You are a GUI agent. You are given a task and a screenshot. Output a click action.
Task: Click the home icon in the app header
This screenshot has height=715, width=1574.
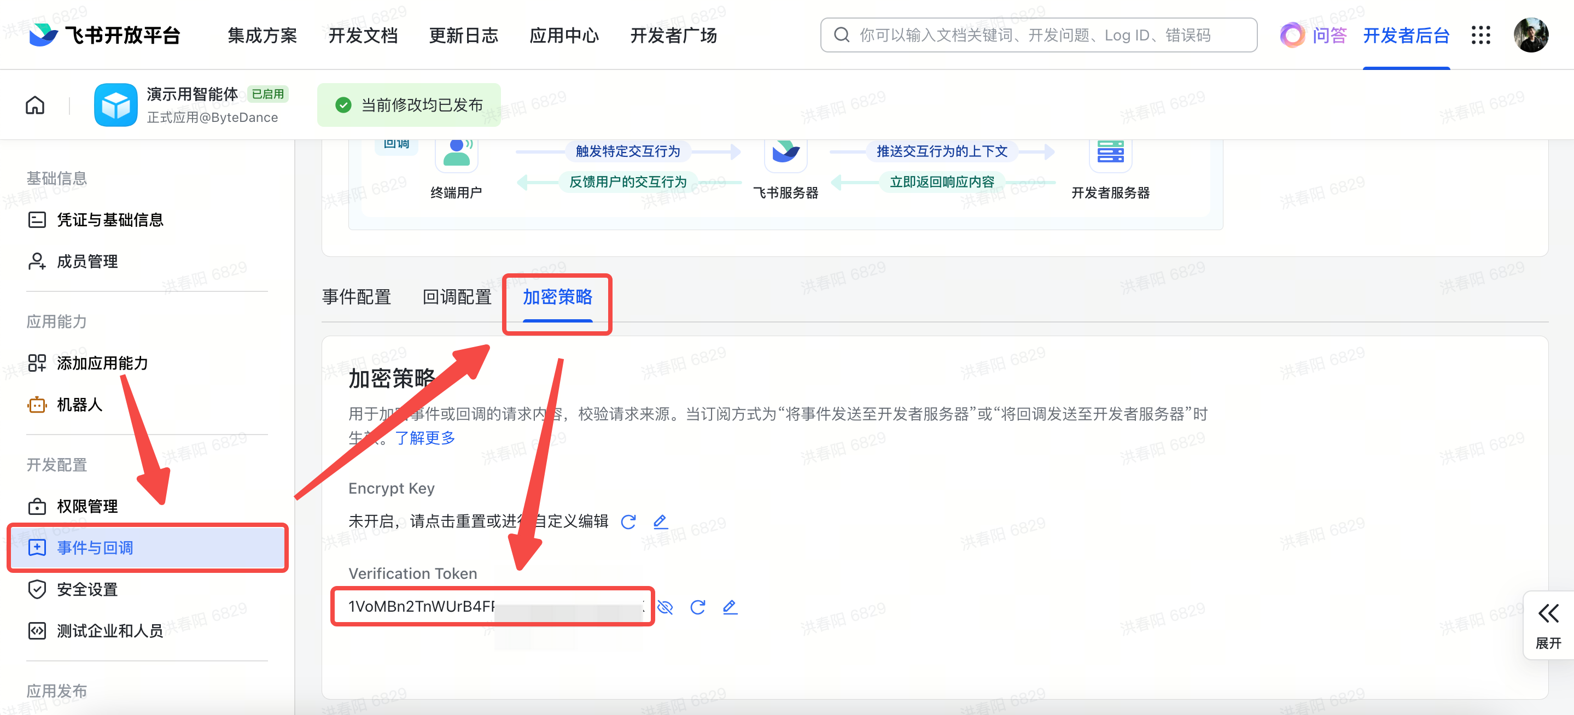[x=35, y=105]
